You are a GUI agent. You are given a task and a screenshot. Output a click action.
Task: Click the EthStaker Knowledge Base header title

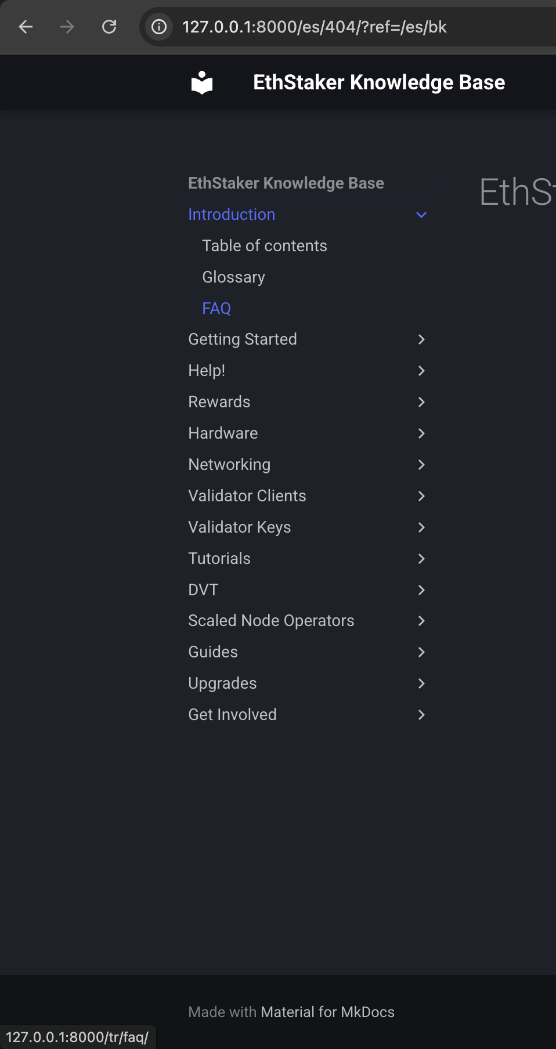point(379,82)
